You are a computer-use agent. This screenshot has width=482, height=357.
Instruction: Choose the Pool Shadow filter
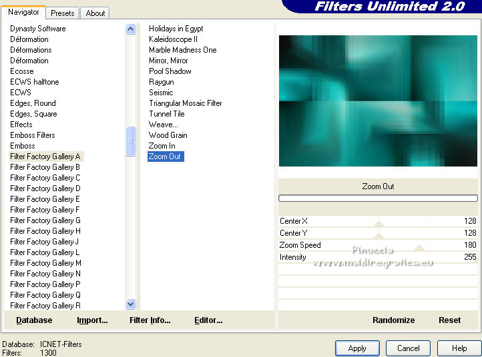pos(170,71)
